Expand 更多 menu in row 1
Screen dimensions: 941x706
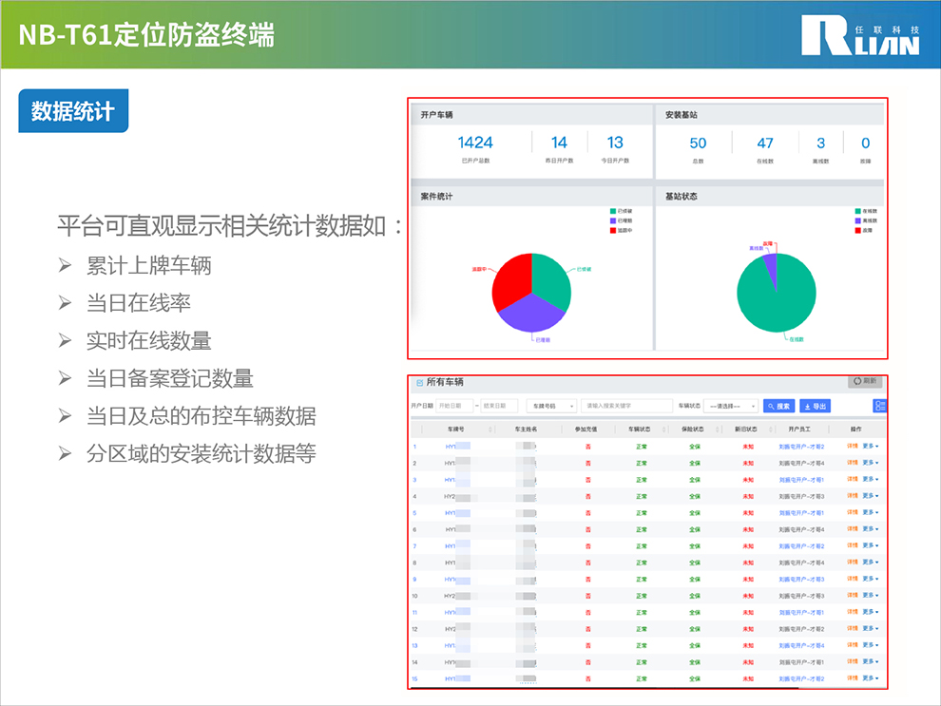(x=870, y=446)
